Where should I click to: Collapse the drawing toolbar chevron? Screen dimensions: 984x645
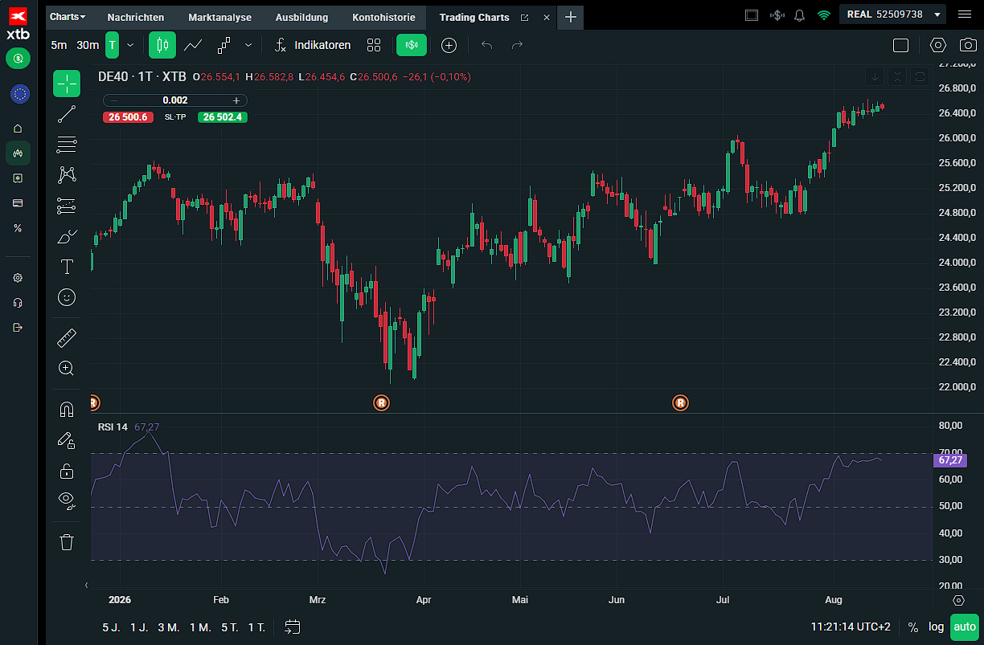[87, 585]
